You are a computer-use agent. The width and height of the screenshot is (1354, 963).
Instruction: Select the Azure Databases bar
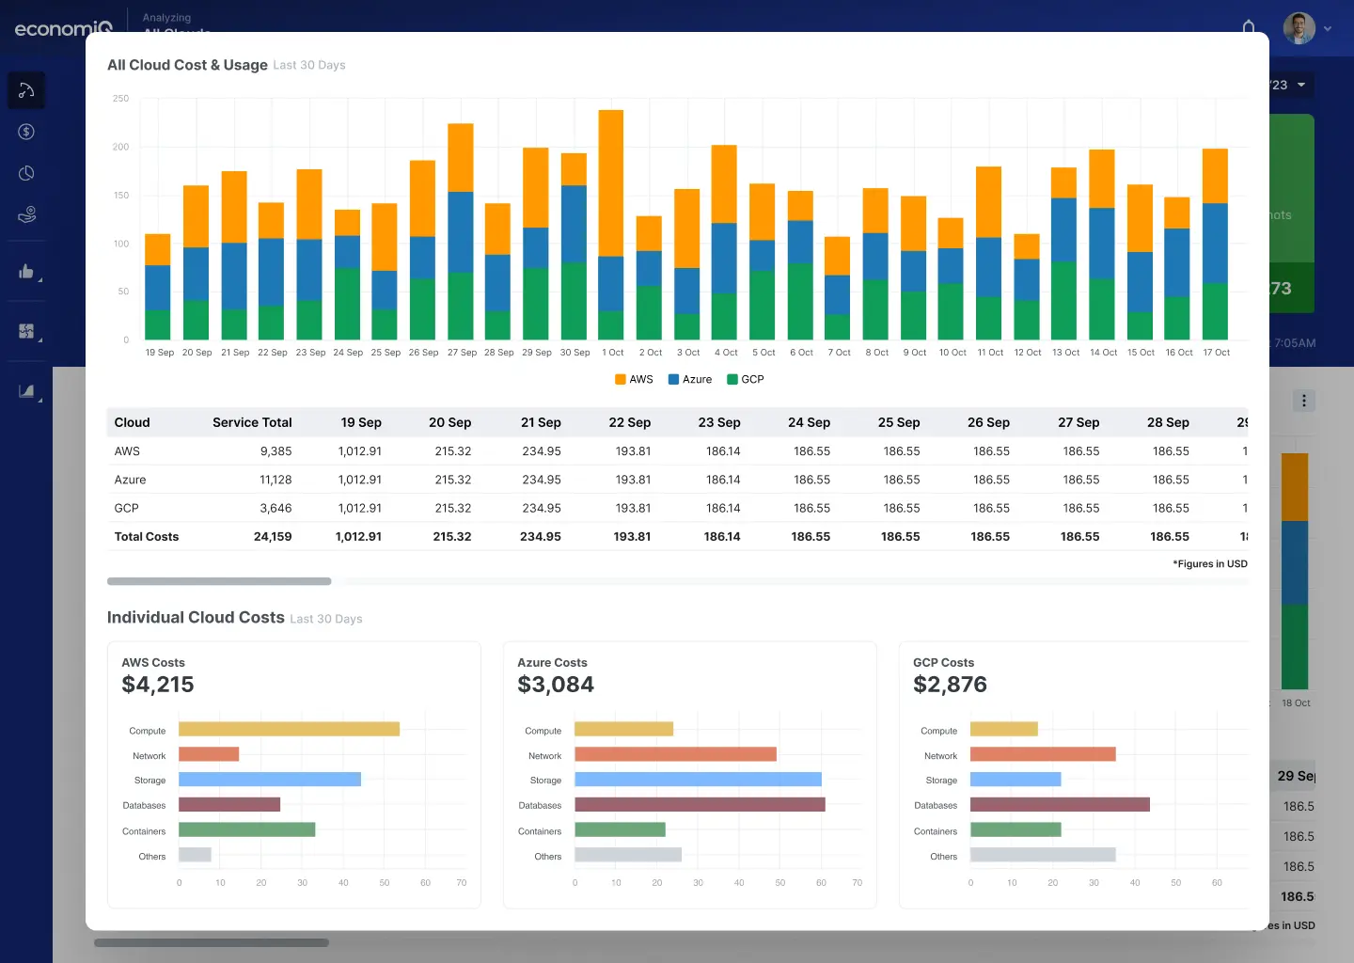(x=700, y=804)
